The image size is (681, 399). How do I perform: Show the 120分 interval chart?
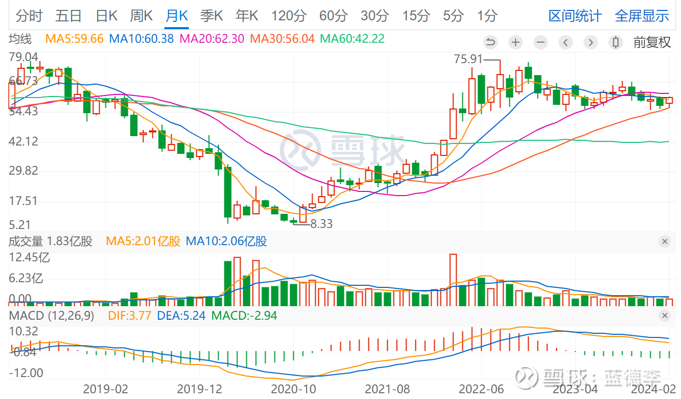click(289, 16)
